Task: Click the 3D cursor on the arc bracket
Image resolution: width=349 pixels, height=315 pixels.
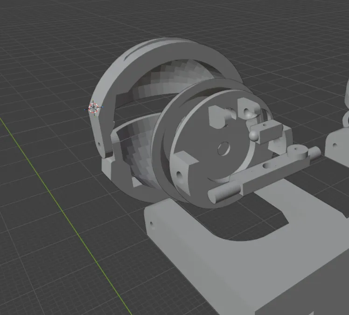Action: click(x=93, y=108)
